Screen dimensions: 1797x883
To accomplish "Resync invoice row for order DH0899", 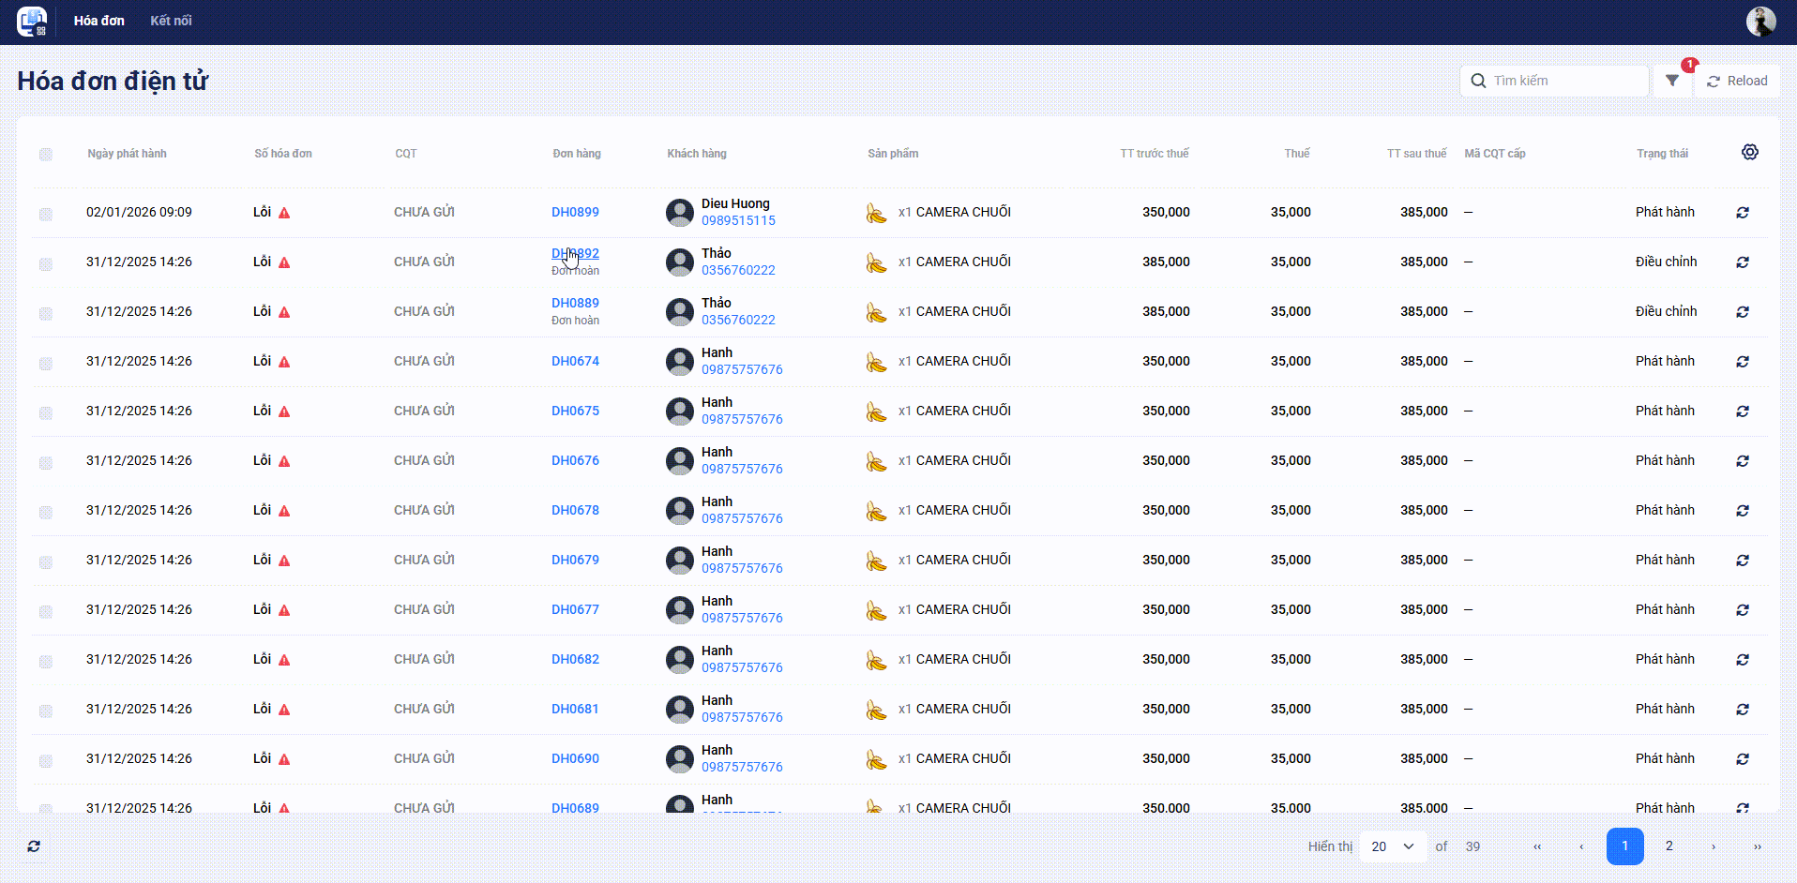I will tap(1742, 213).
